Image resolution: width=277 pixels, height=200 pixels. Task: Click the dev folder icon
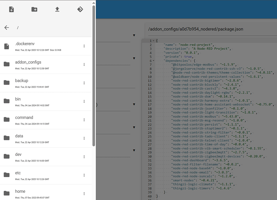coord(6,156)
